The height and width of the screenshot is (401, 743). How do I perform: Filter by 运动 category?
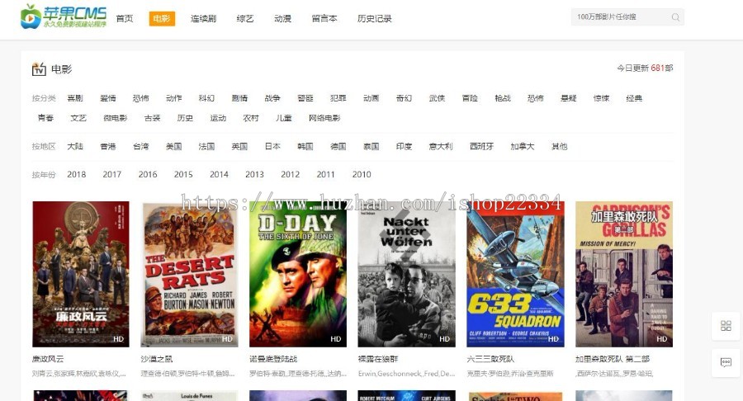[x=218, y=118]
